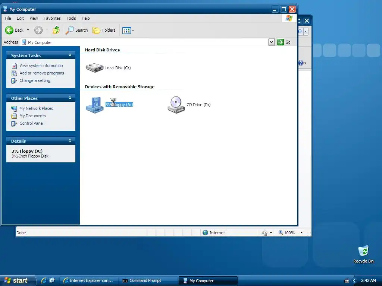The height and width of the screenshot is (286, 382).
Task: Open the File menu
Action: point(8,18)
